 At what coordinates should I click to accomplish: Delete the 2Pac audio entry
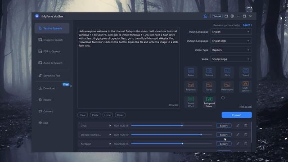click(x=246, y=126)
